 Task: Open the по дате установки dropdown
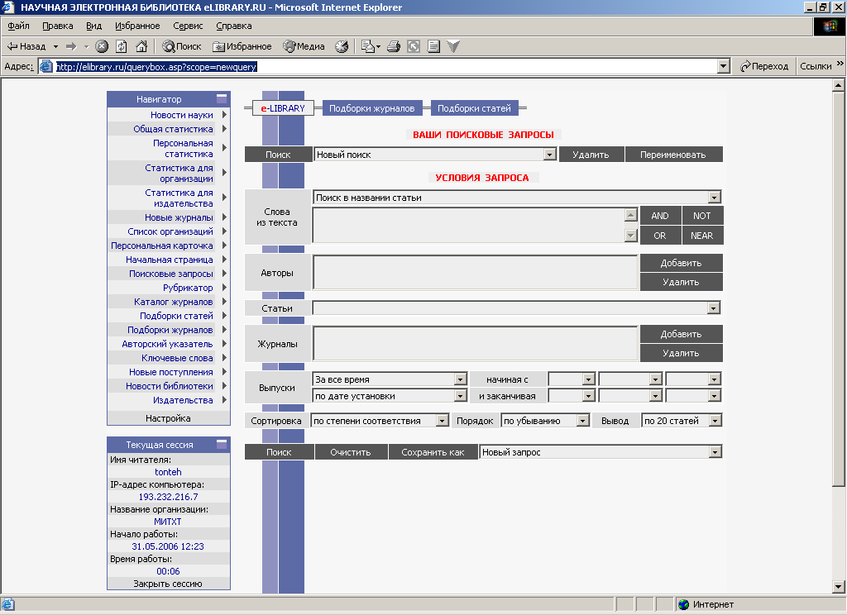(460, 396)
